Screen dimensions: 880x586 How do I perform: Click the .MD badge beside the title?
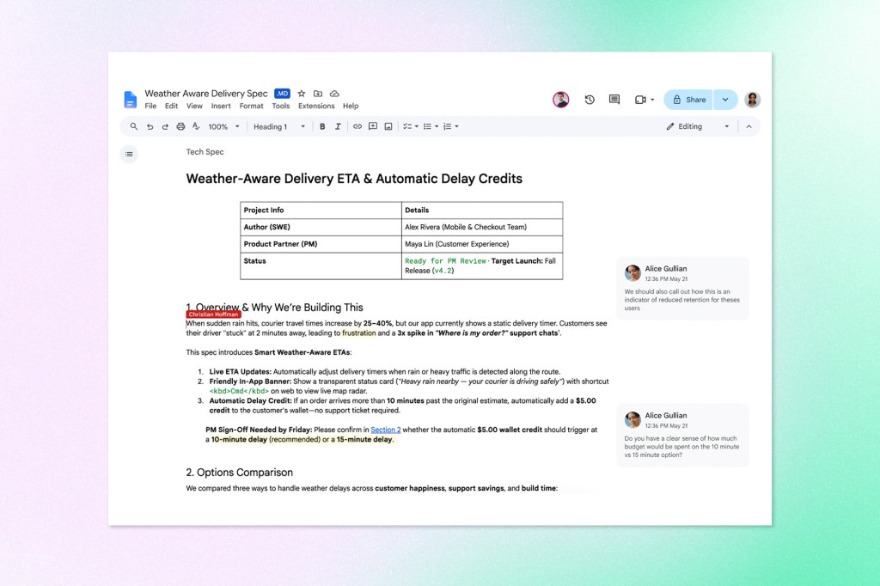point(282,94)
